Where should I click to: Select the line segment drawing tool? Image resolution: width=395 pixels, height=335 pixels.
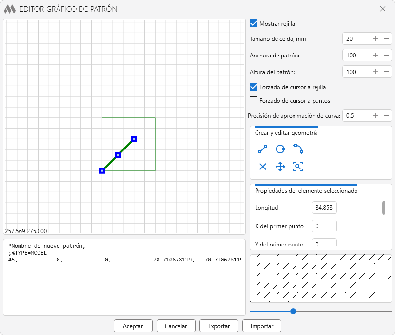(x=263, y=149)
